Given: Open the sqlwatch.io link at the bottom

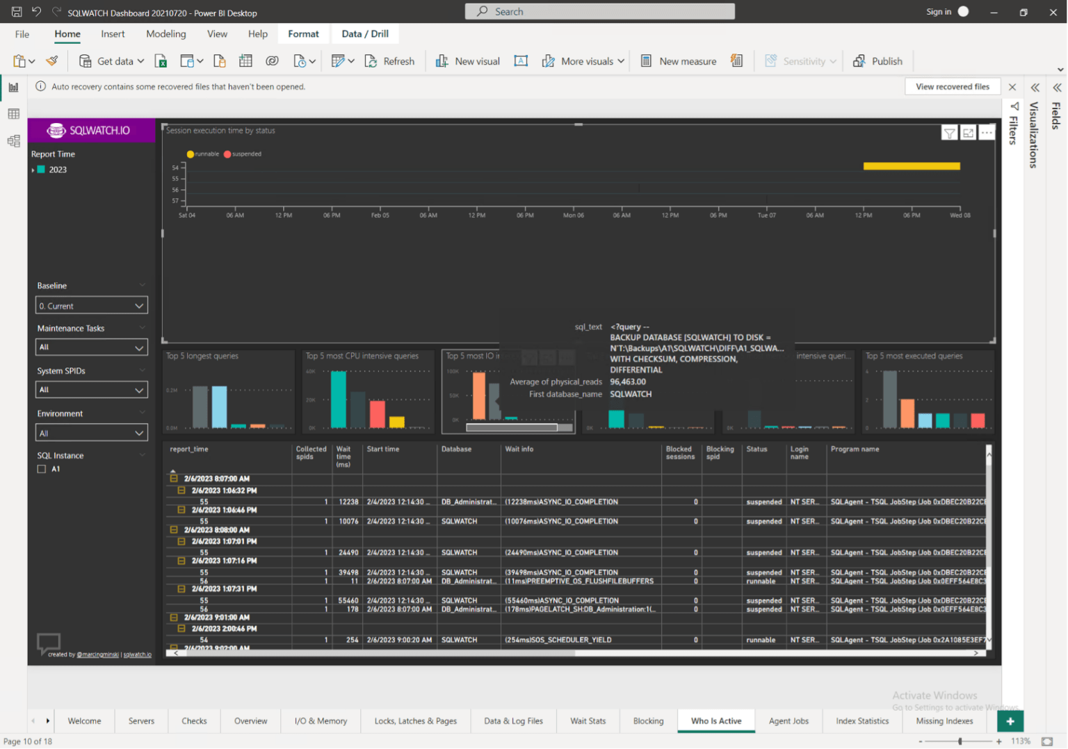Looking at the screenshot, I should (x=137, y=654).
